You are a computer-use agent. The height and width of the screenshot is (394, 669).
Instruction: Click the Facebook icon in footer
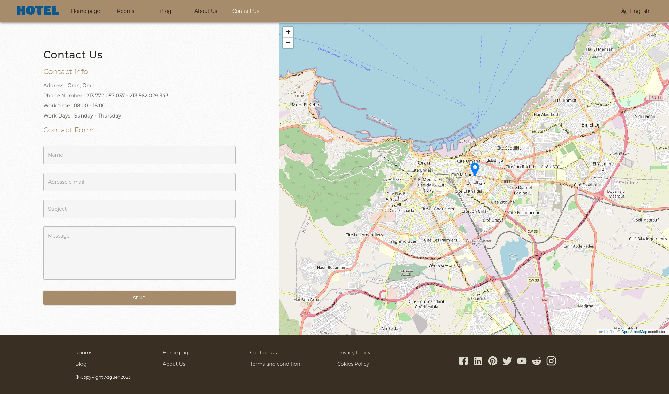click(463, 361)
